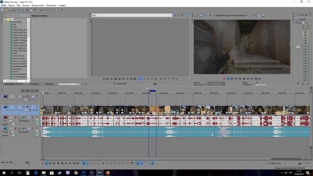Click Stop in the trimmer transport

click(x=119, y=79)
